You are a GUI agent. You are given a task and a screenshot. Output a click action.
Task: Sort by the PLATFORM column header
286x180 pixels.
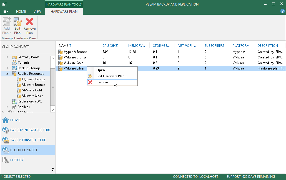click(242, 46)
